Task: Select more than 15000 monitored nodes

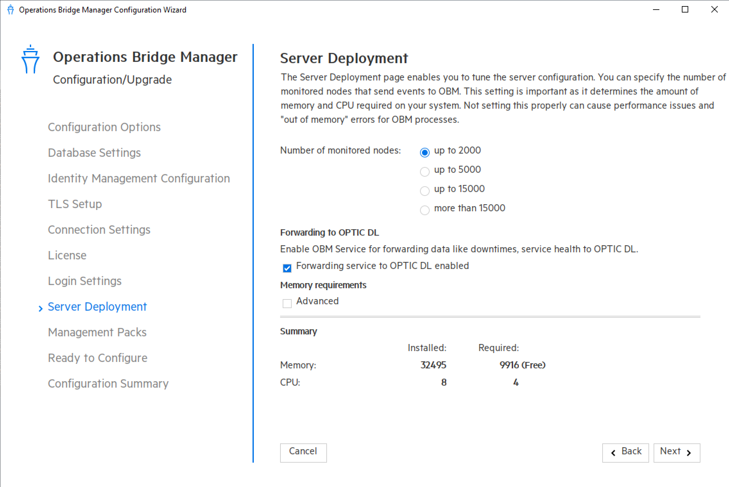Action: (425, 210)
